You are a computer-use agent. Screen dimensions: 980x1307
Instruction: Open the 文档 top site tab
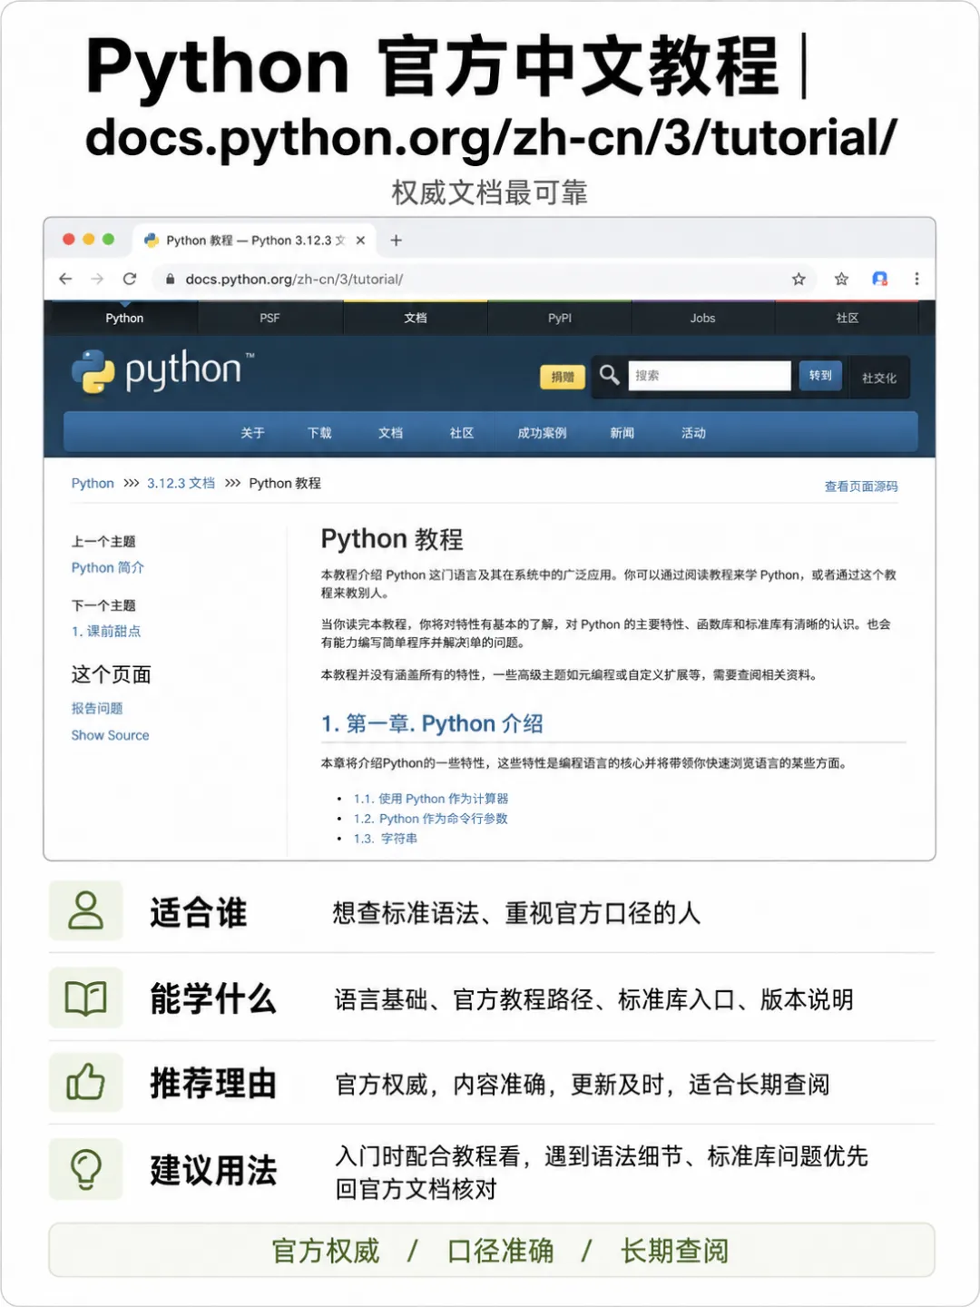(x=416, y=319)
